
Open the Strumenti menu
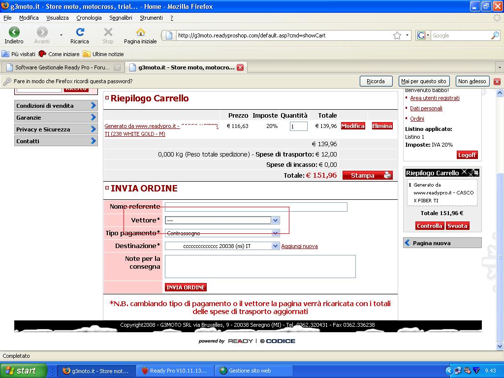point(152,18)
